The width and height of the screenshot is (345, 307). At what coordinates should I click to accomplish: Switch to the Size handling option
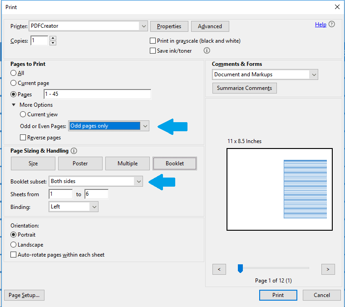coord(33,163)
